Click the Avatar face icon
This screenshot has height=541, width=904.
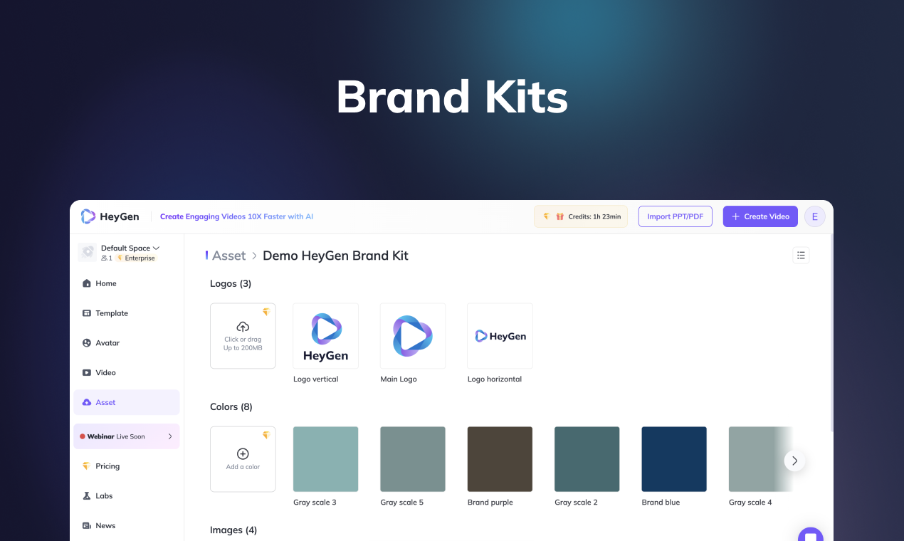87,343
